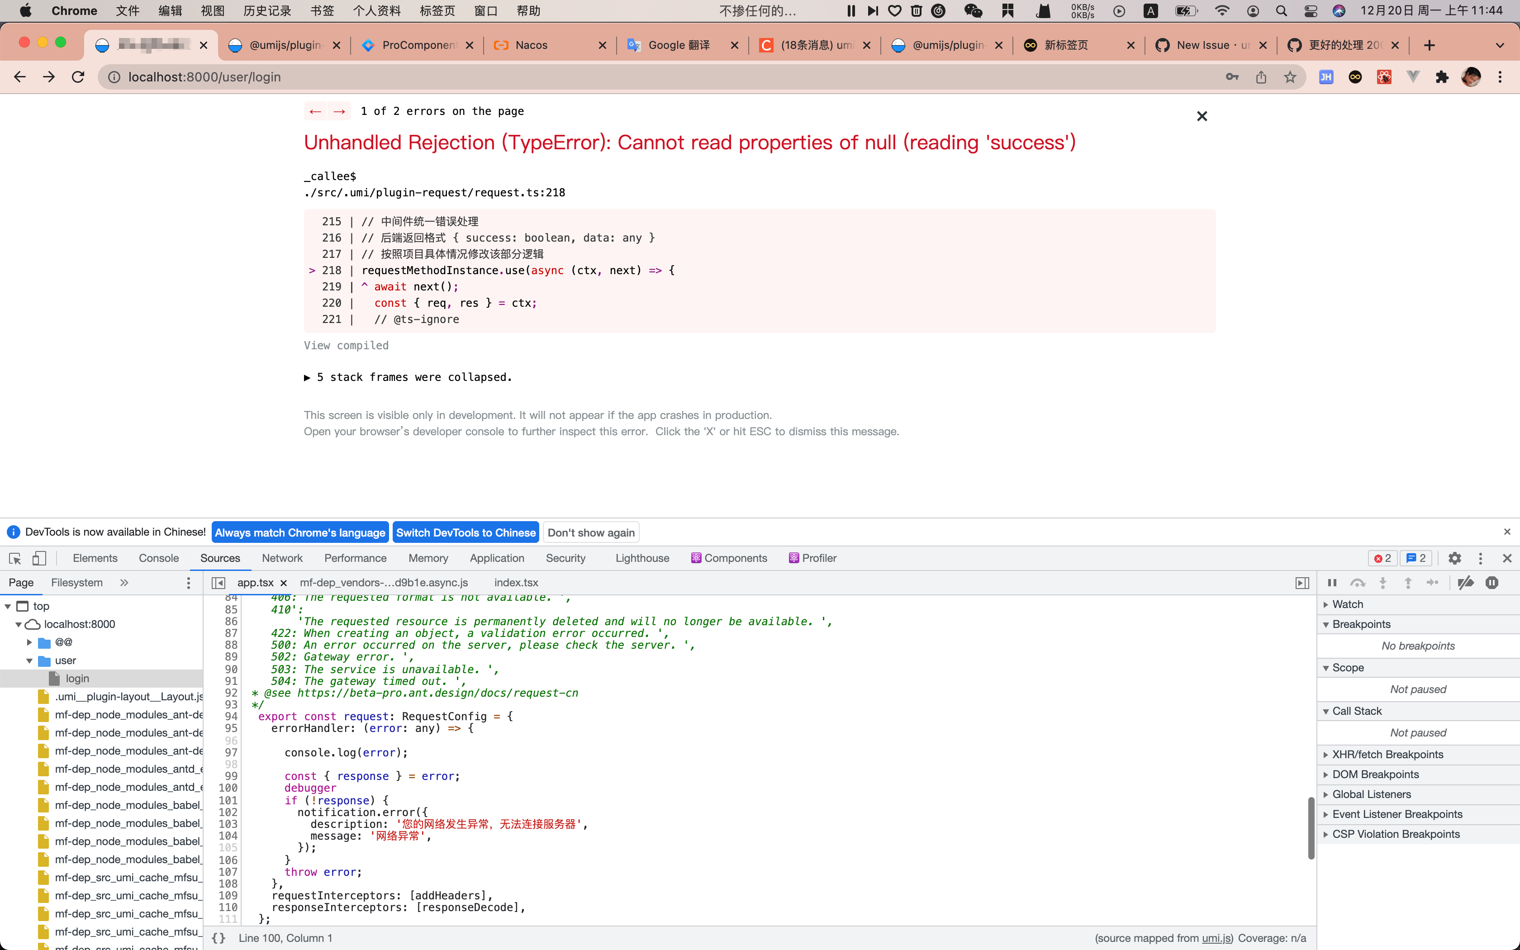1520x950 pixels.
Task: Open the blue issues count badge
Action: [1416, 558]
